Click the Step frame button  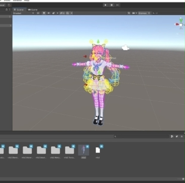[x=118, y=5]
